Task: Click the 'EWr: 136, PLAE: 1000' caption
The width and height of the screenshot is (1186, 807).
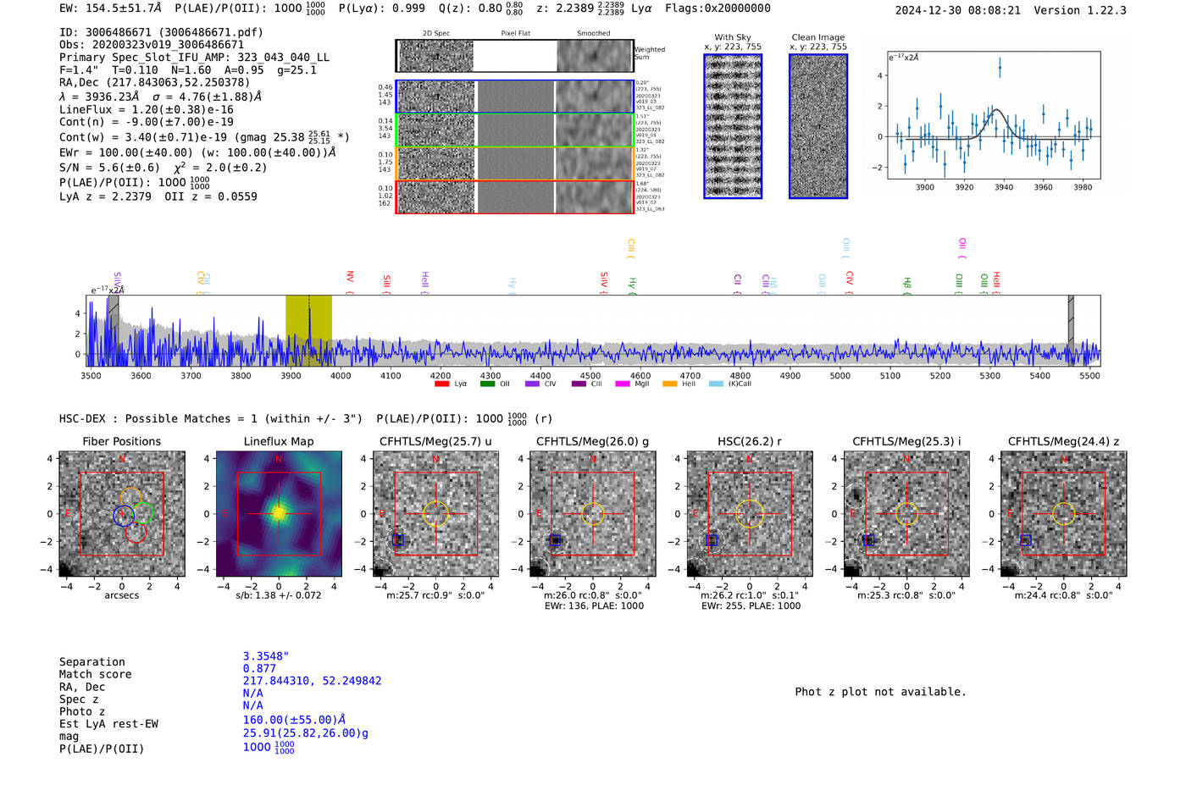Action: pyautogui.click(x=594, y=606)
